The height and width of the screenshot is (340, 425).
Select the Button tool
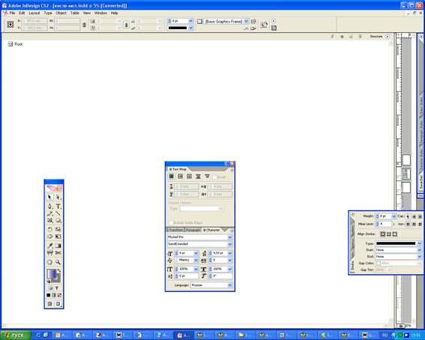click(x=49, y=253)
